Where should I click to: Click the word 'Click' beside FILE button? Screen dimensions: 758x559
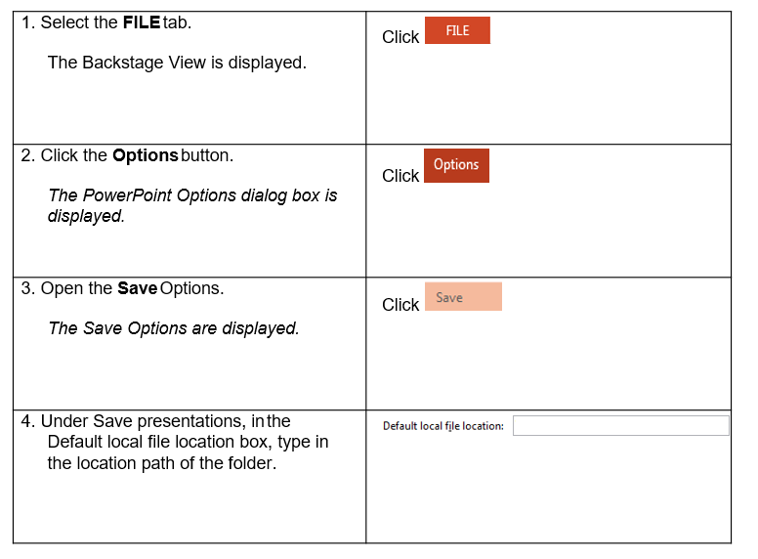(x=400, y=37)
